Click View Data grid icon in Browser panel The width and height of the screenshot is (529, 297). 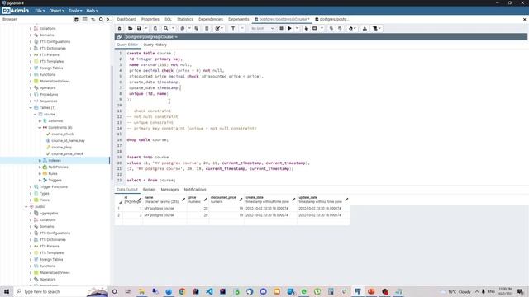coord(84,20)
